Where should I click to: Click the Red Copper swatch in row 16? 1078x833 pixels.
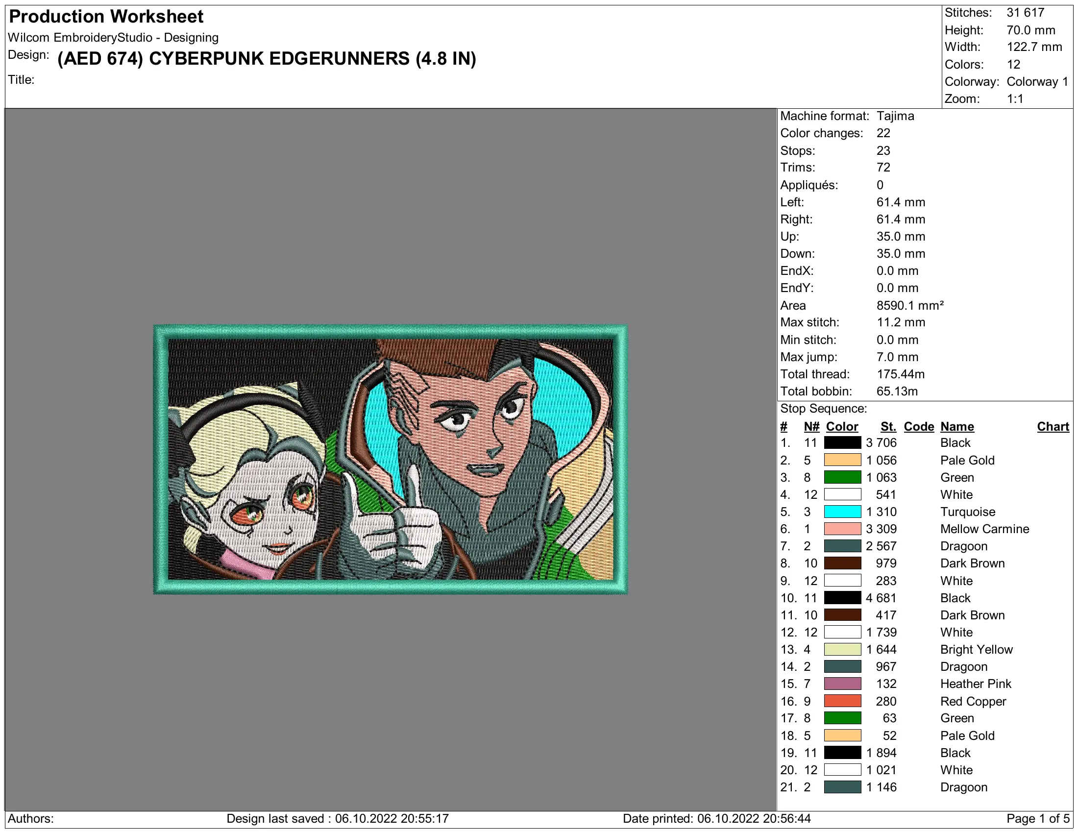click(x=843, y=701)
